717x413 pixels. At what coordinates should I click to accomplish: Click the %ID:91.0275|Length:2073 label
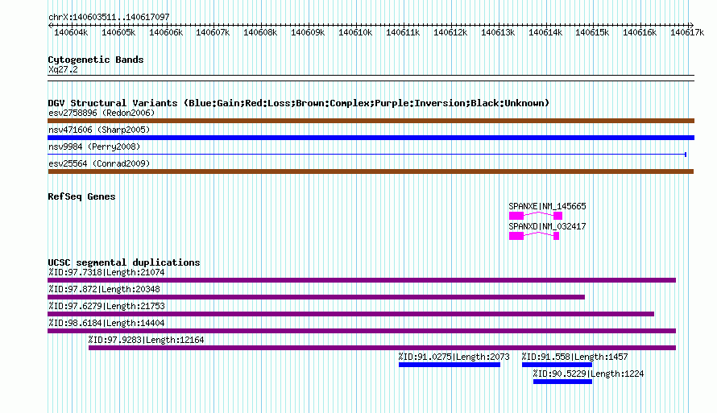pos(454,357)
